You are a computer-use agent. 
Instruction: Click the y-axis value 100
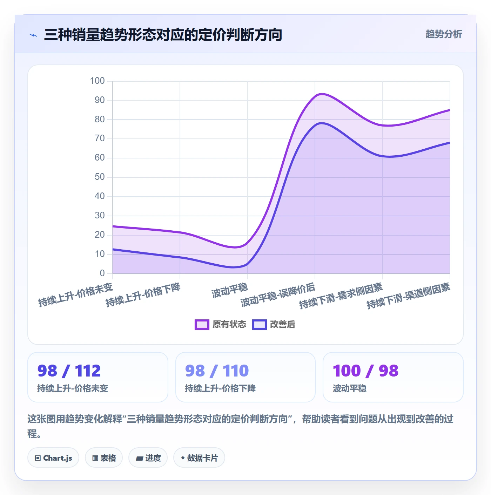pos(97,81)
